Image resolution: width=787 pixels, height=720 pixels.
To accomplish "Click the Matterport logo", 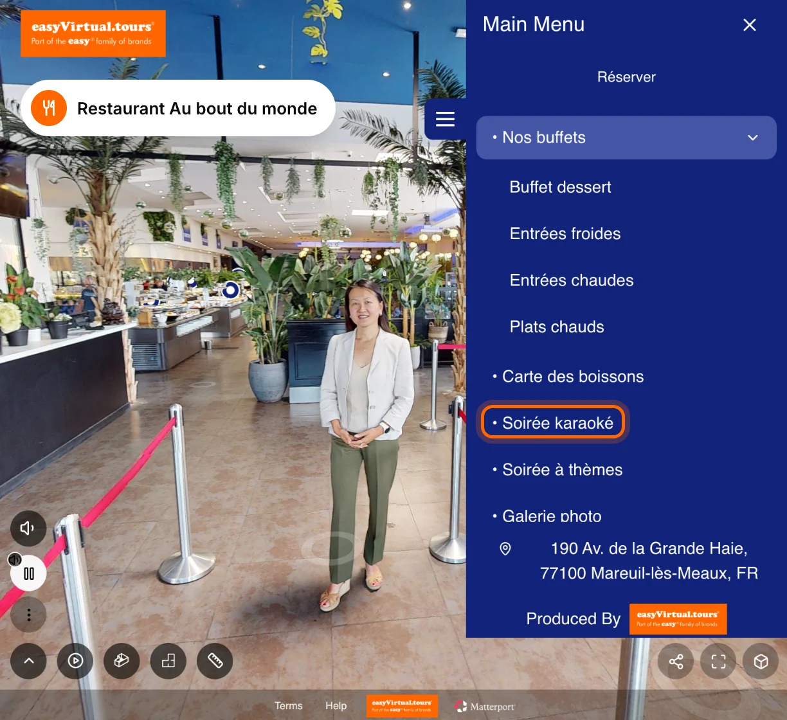I will [485, 706].
